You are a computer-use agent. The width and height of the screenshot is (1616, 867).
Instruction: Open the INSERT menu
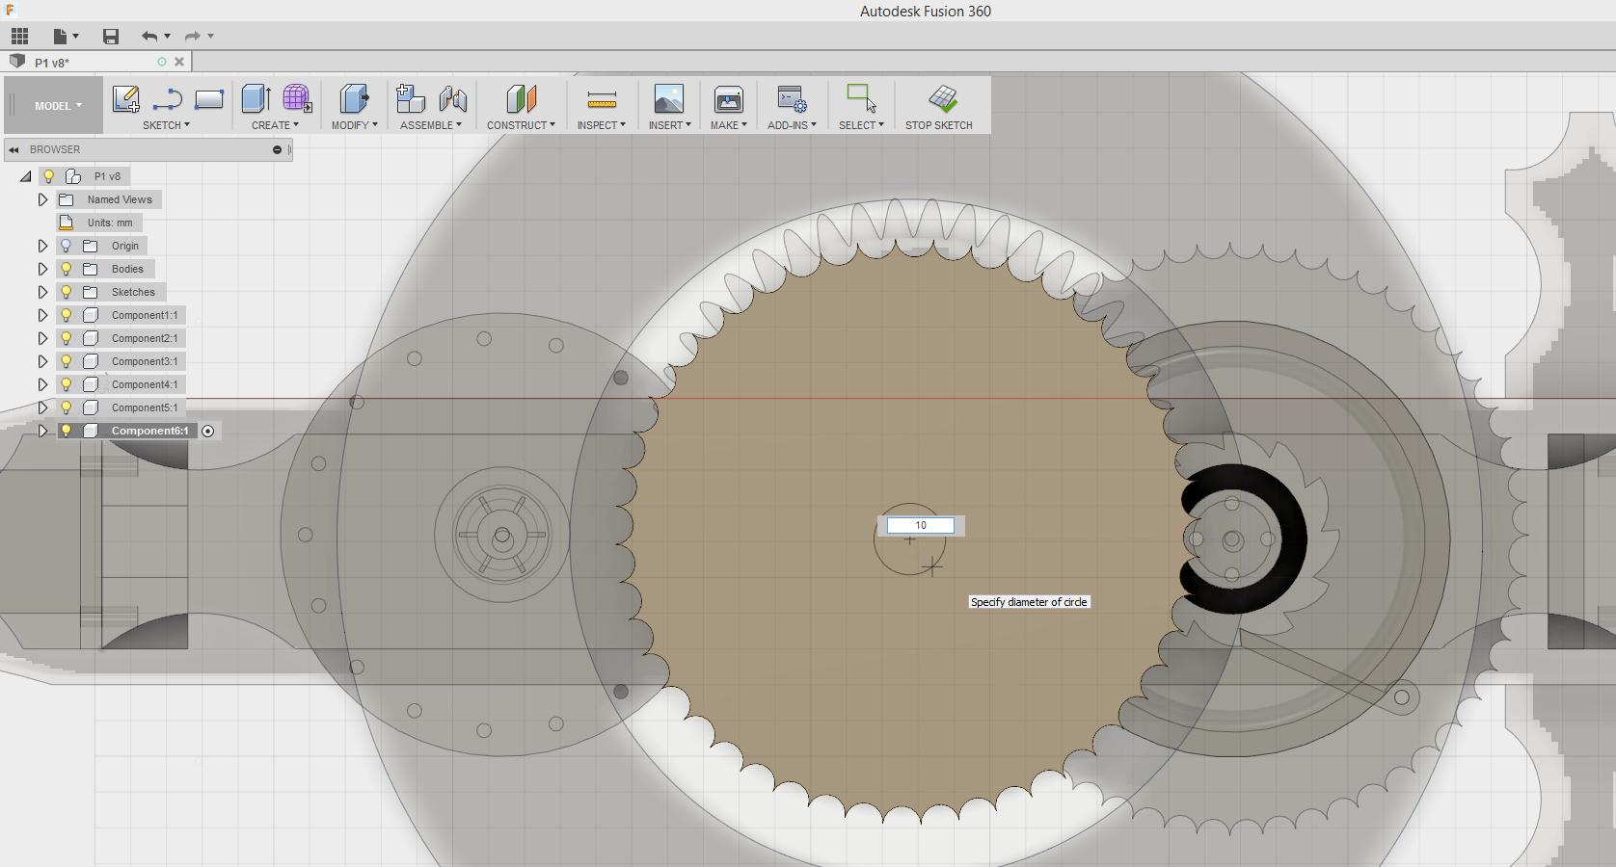(669, 125)
